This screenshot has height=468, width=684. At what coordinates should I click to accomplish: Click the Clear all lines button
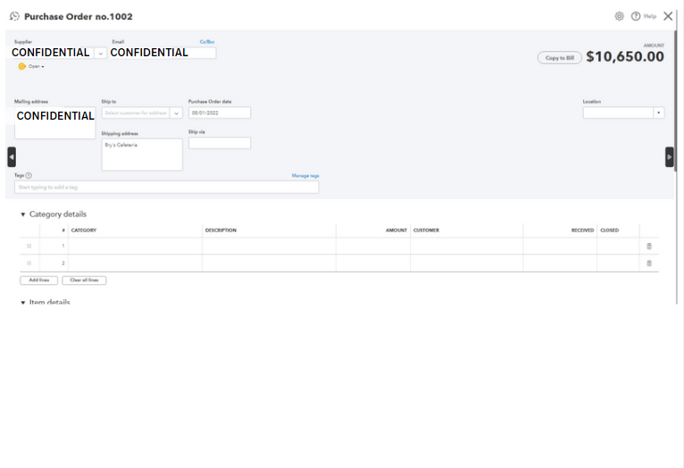(84, 280)
